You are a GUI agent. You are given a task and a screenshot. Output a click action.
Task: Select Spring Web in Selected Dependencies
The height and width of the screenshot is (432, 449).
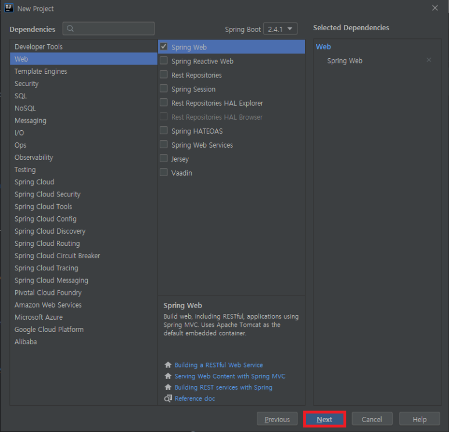pos(344,61)
